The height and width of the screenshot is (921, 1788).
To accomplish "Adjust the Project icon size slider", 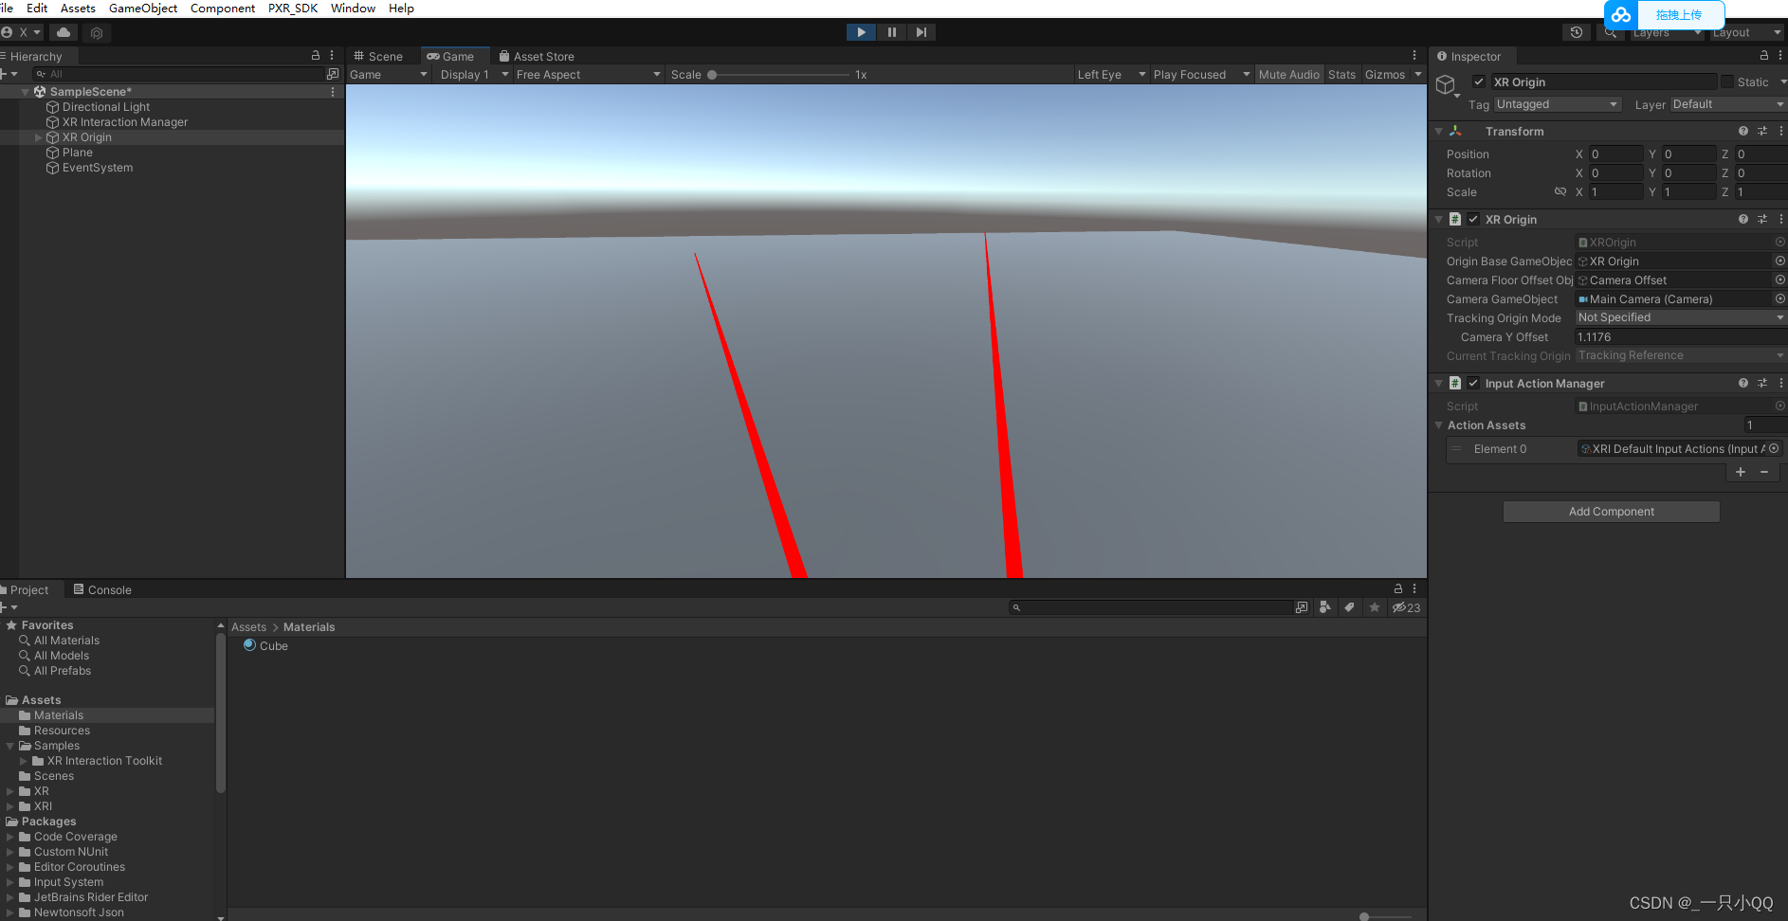I will pos(1384,916).
